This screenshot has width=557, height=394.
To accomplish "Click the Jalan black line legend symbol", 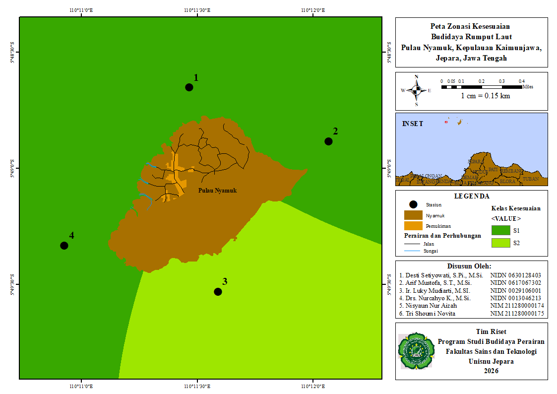I will click(x=412, y=244).
